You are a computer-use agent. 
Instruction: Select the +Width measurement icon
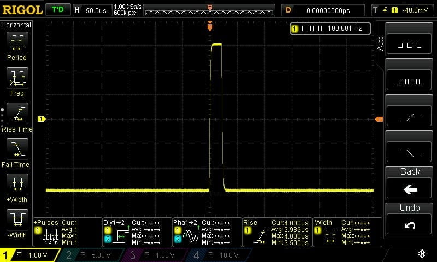[x=17, y=184]
